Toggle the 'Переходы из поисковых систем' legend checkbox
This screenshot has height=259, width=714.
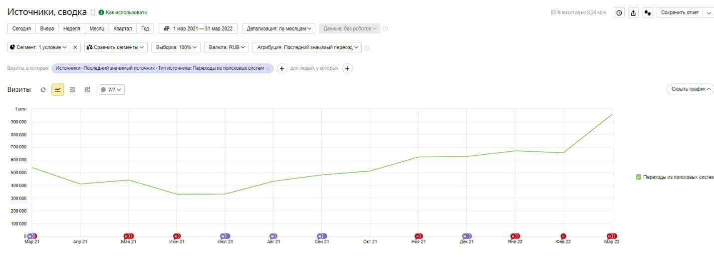pos(639,177)
